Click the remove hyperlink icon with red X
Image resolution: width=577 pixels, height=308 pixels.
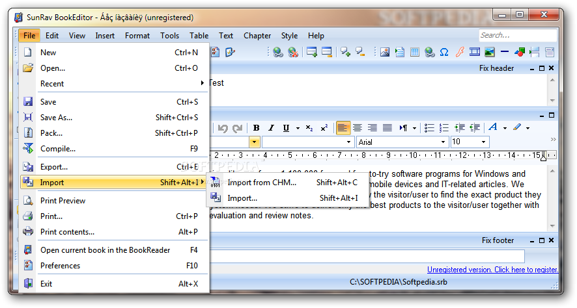tap(293, 52)
